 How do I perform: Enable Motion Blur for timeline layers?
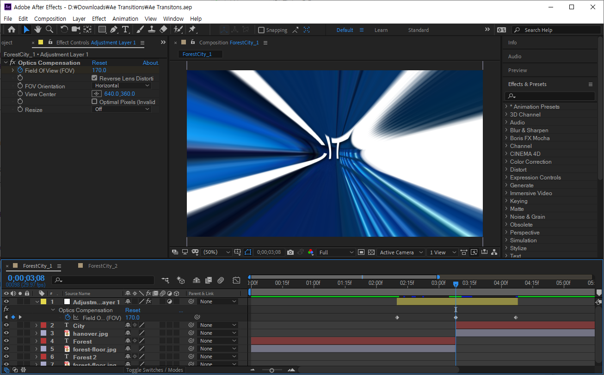(221, 280)
